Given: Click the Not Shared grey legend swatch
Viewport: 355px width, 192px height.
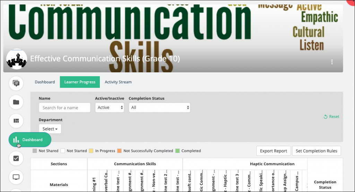Looking at the screenshot, I should (x=35, y=151).
